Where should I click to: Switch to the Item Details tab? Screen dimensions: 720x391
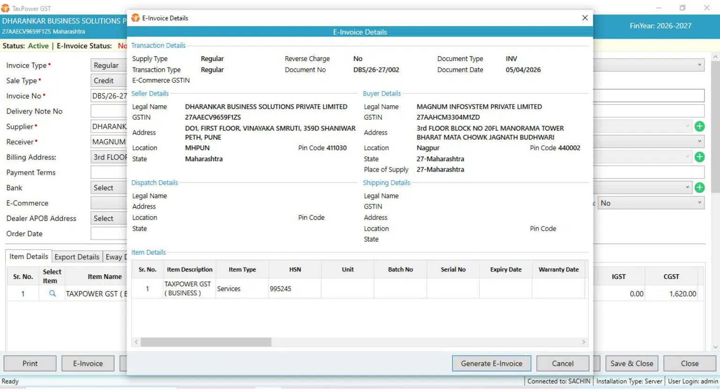[x=29, y=256]
